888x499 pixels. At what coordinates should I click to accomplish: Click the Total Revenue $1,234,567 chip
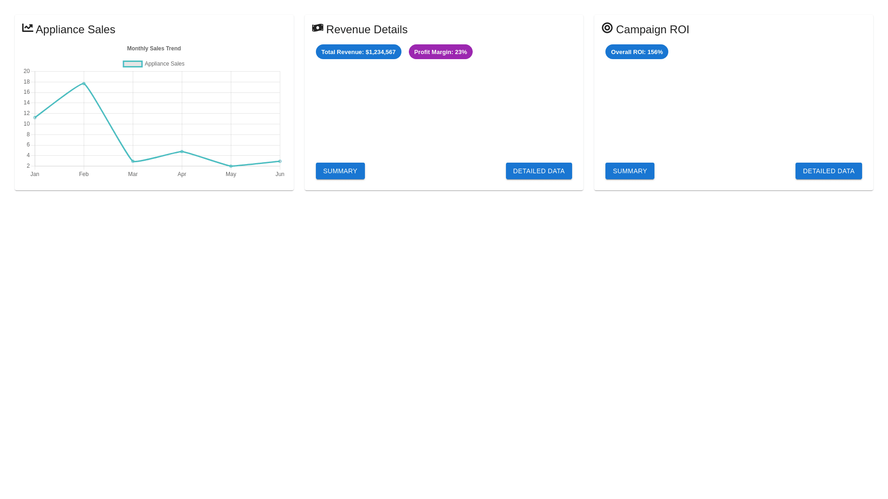[358, 52]
